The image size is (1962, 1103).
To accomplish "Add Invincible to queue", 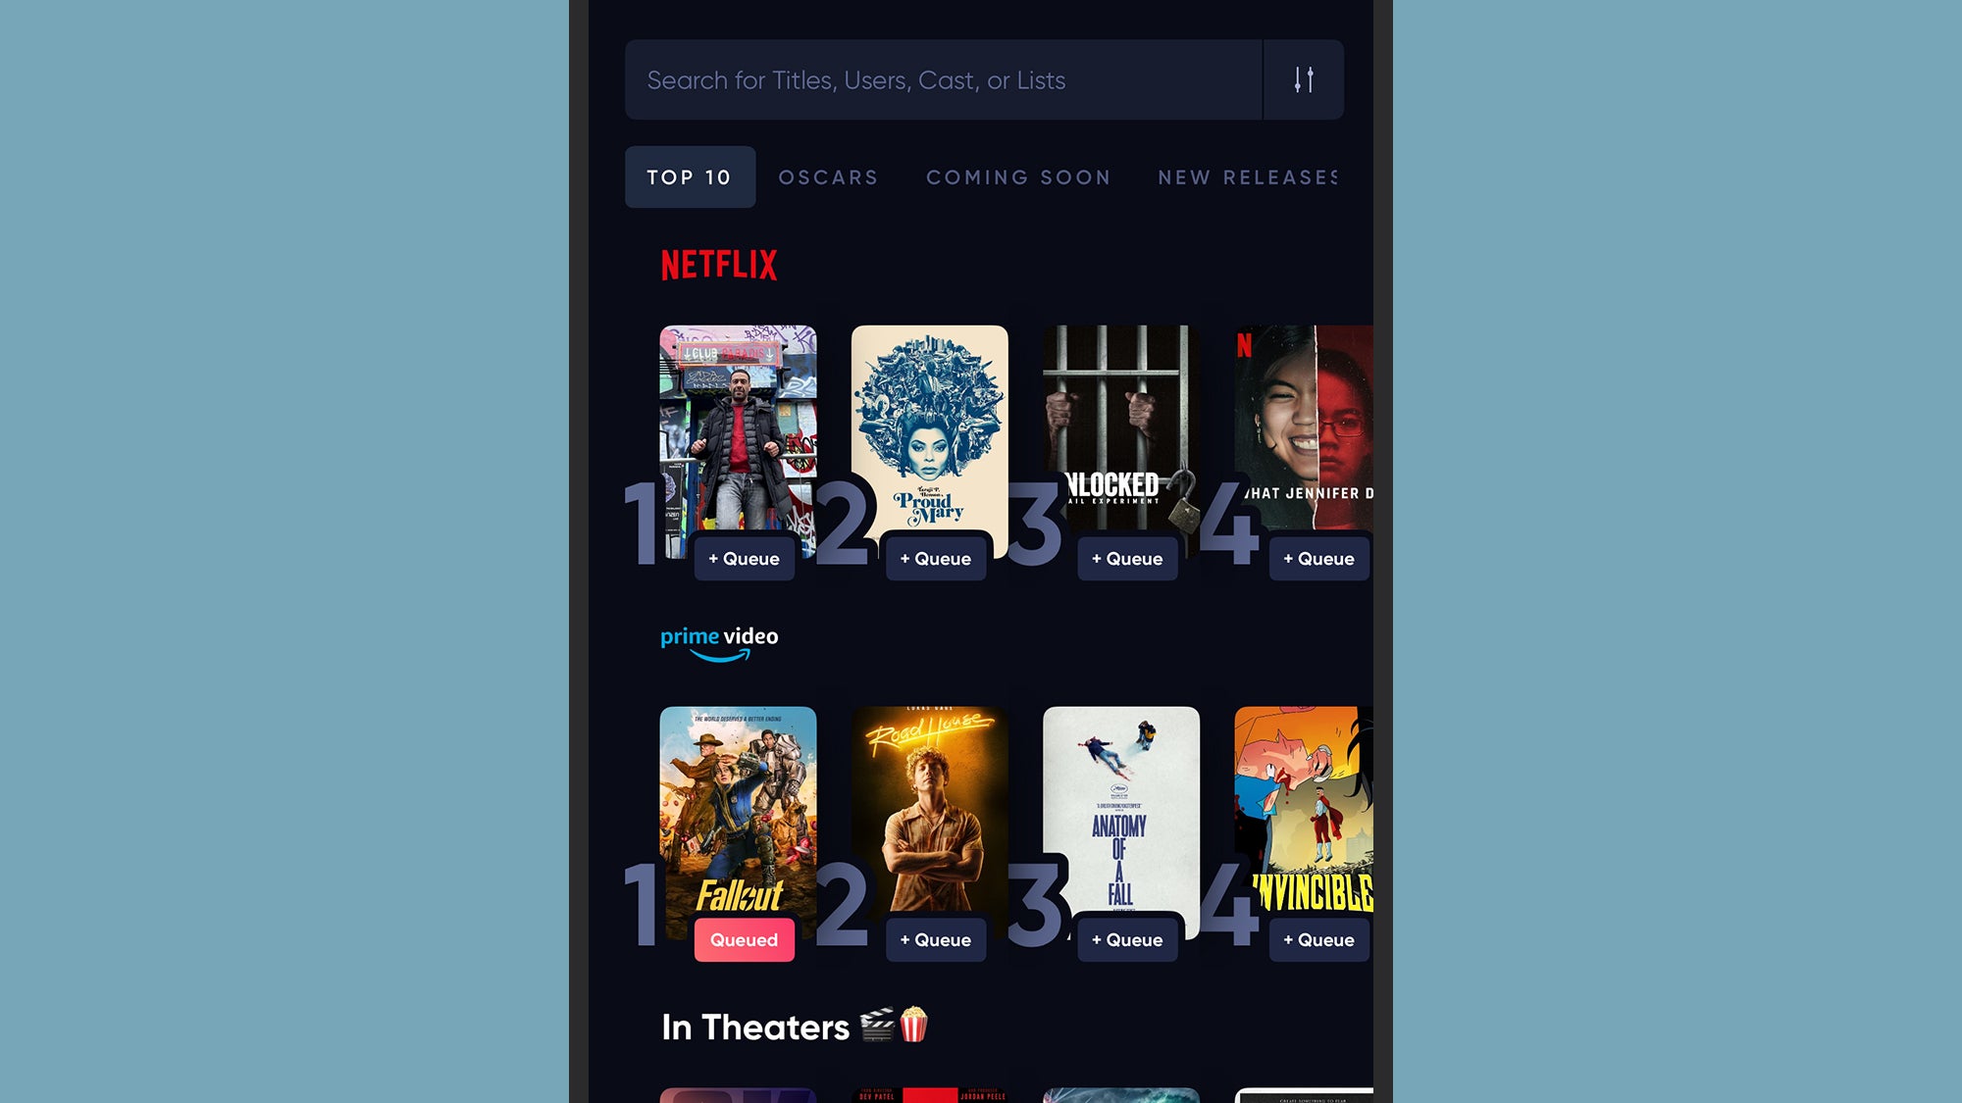I will pos(1317,940).
